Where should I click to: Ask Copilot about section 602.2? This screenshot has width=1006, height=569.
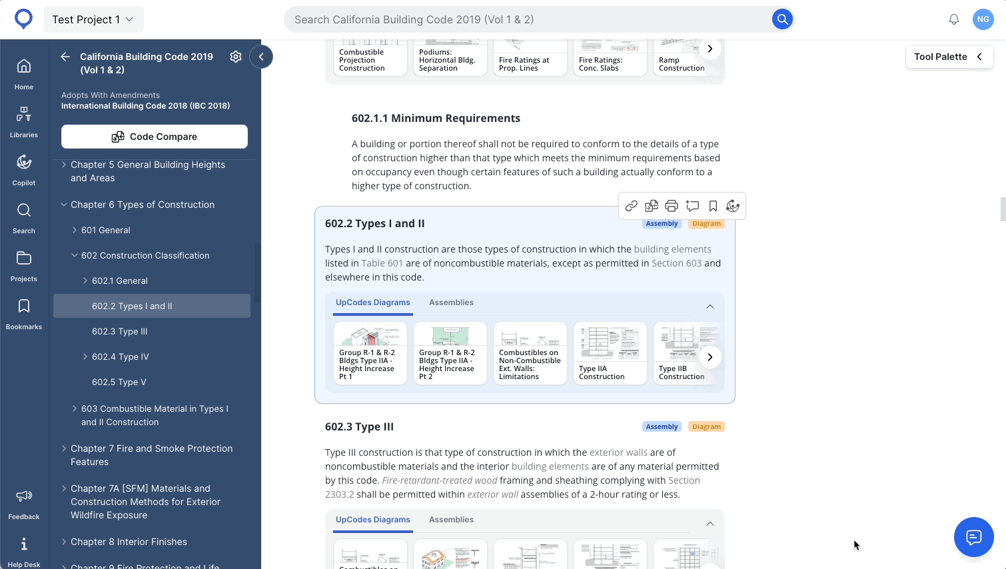pos(733,206)
